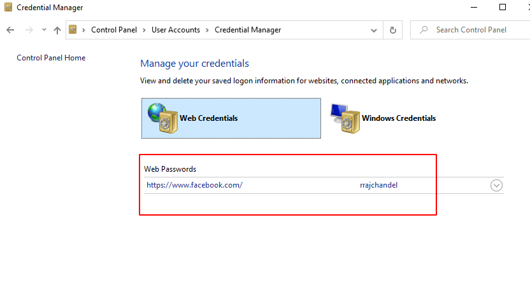Click the Credential Manager title bar icon

point(8,7)
